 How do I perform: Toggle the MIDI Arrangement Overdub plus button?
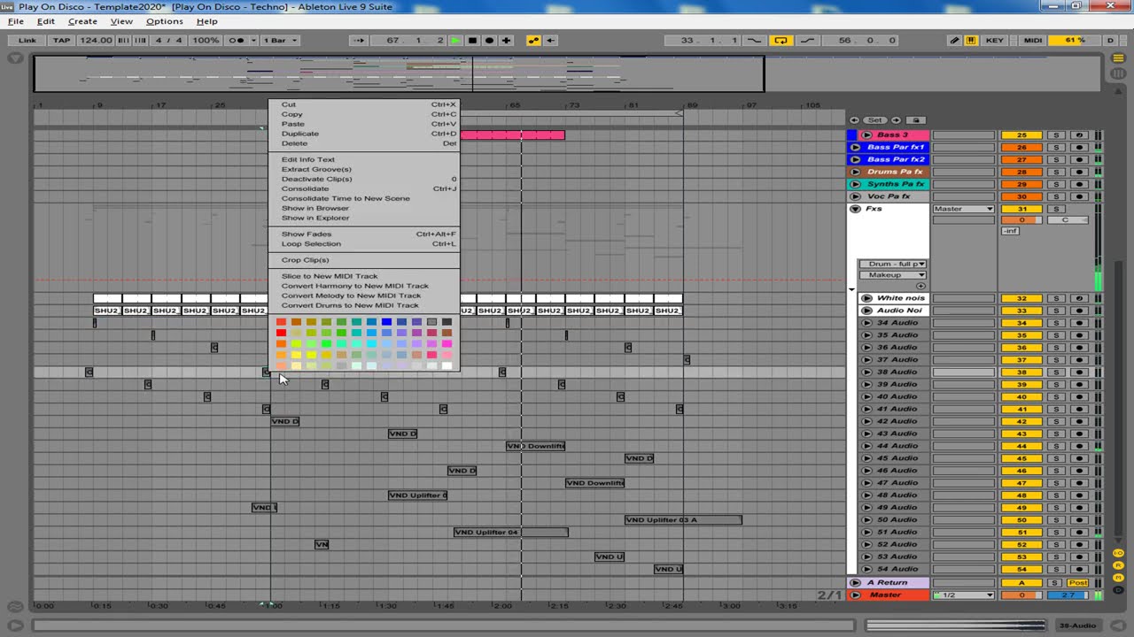pyautogui.click(x=506, y=41)
